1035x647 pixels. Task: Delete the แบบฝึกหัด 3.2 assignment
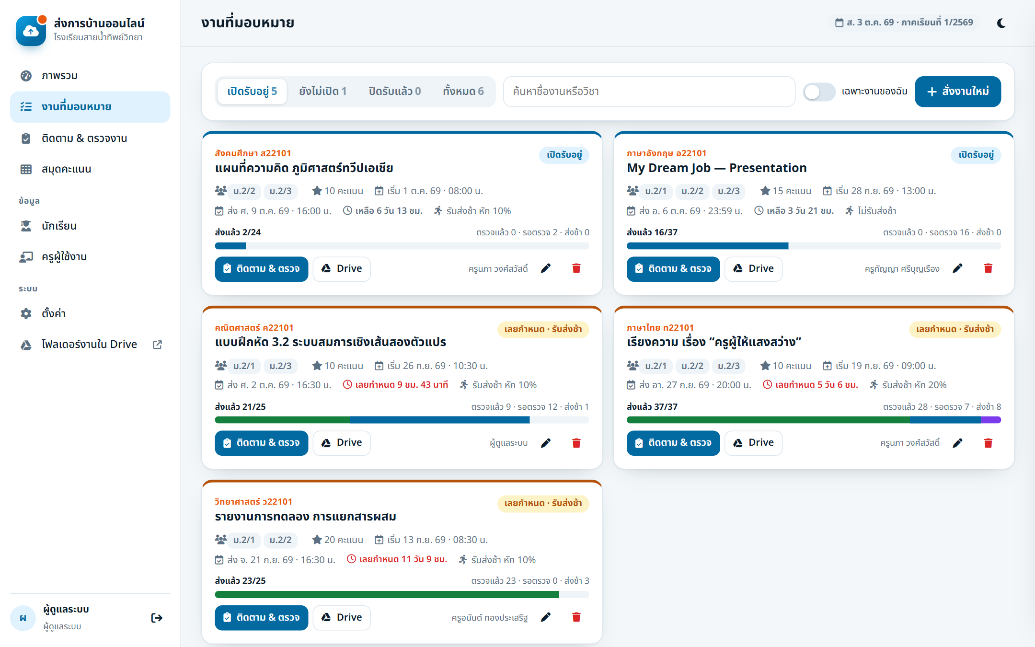click(576, 443)
